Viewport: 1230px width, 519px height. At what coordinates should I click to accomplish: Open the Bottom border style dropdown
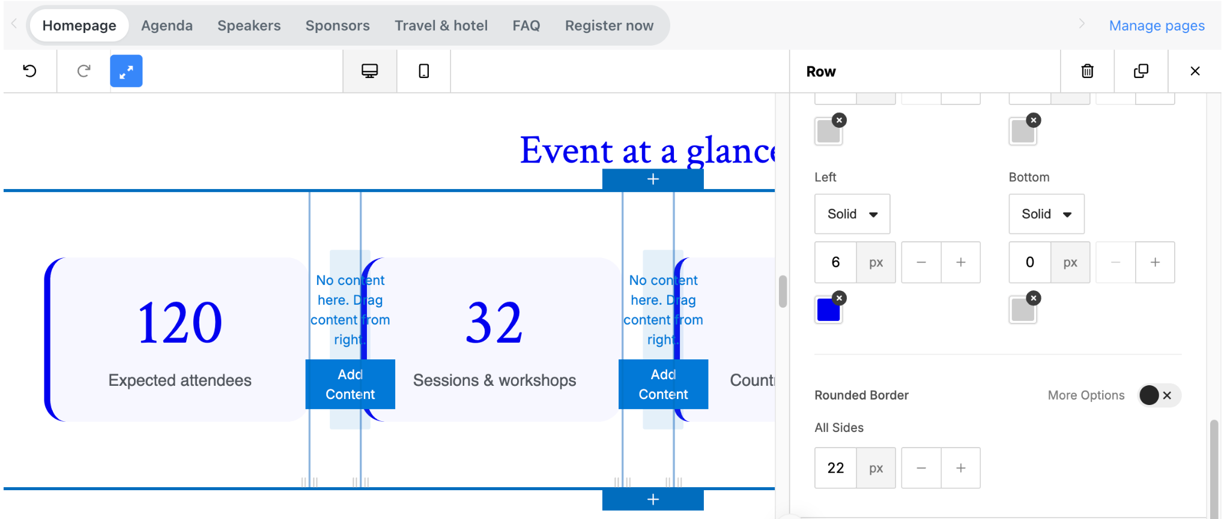tap(1046, 214)
